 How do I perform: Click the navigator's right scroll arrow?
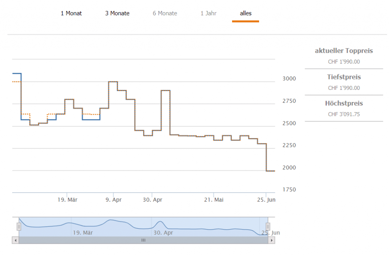click(x=271, y=240)
